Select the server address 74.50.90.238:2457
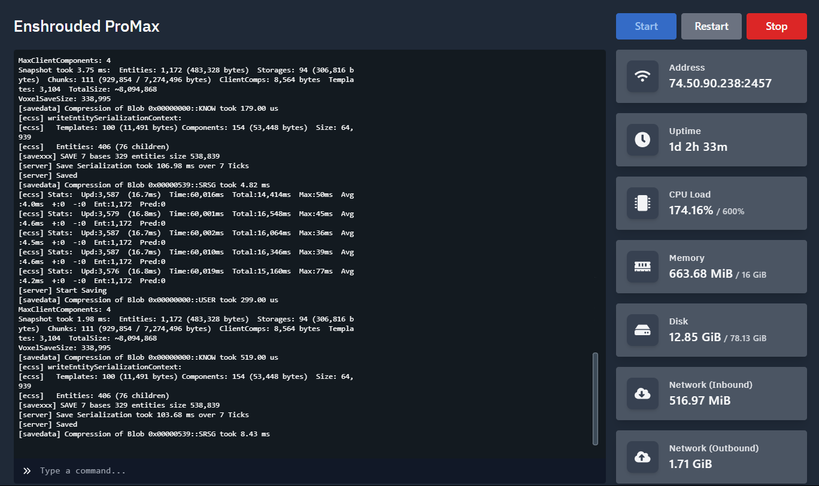The width and height of the screenshot is (819, 486). click(720, 83)
